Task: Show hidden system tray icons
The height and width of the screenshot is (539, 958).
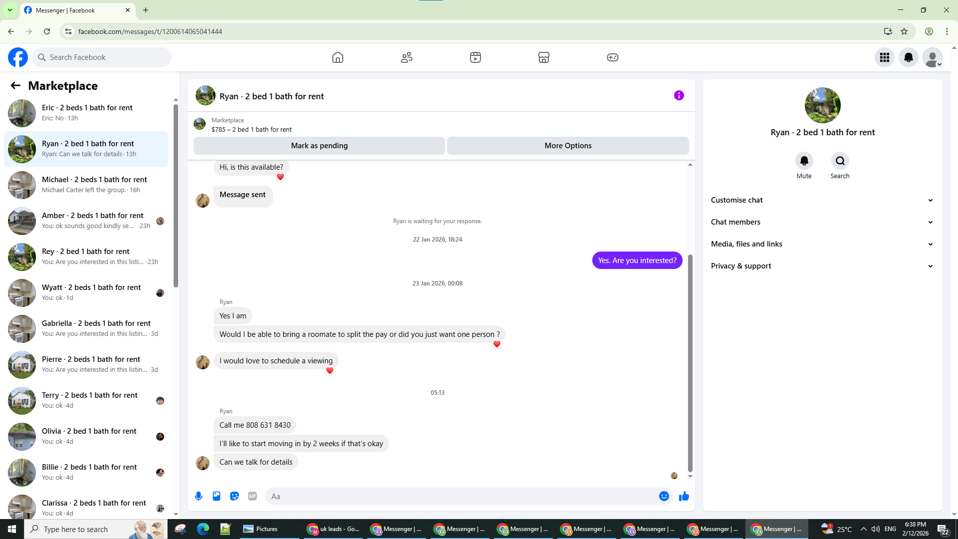Action: [864, 529]
